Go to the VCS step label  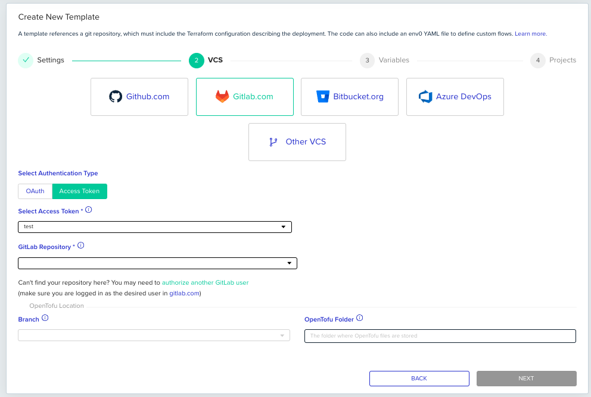coord(215,60)
